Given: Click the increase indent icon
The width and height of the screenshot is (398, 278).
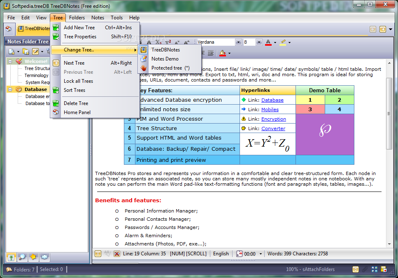Looking at the screenshot, I should [x=210, y=53].
